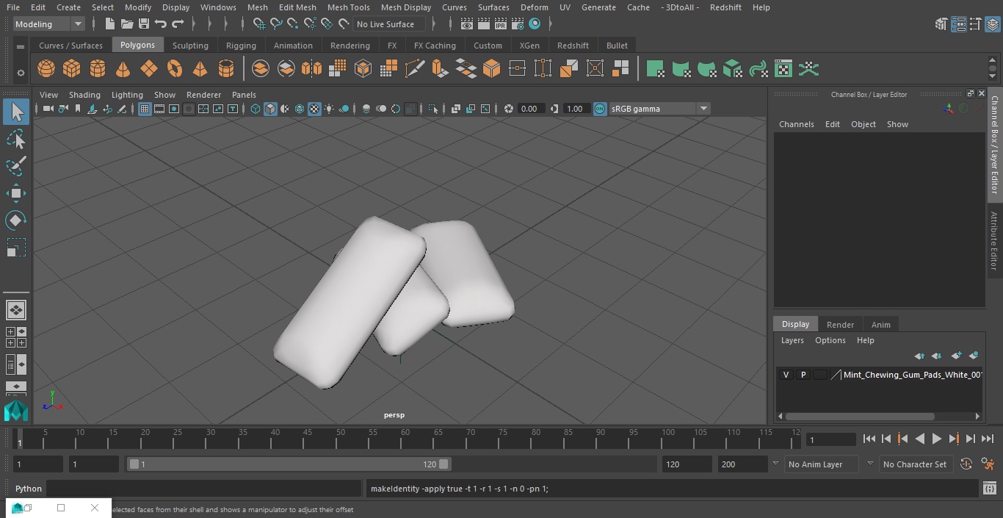Click play backwards button

(919, 439)
